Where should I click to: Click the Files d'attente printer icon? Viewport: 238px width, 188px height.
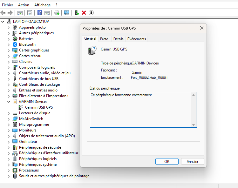click(15, 96)
